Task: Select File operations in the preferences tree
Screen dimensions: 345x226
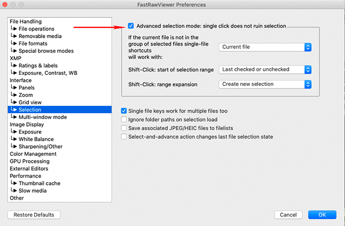Action: [36, 29]
